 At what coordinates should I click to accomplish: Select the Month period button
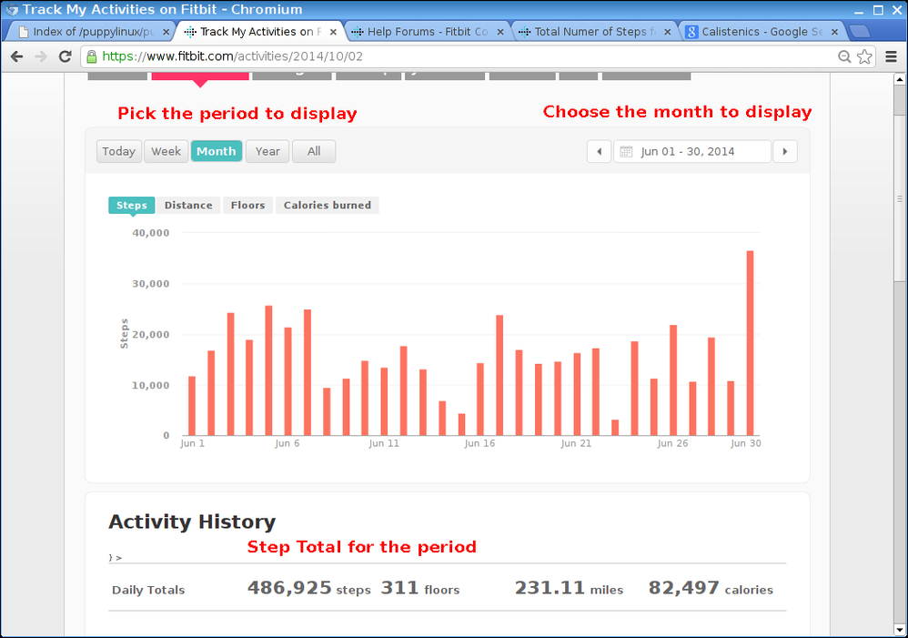[x=216, y=151]
